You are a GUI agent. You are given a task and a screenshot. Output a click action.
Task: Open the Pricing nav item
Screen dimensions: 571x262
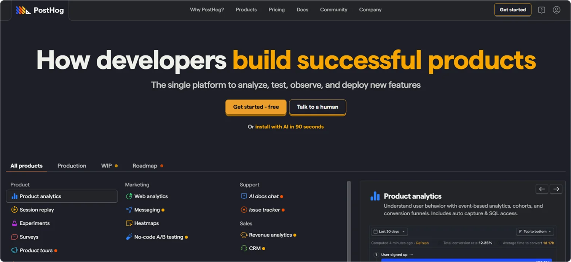[277, 10]
